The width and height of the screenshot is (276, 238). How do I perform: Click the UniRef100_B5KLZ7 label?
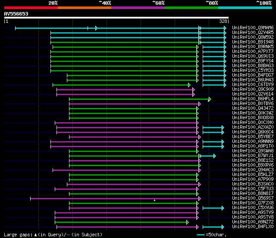253,175
